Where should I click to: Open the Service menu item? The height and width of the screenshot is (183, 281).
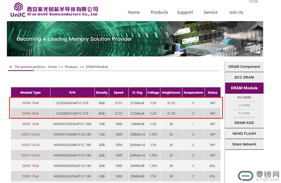tap(210, 12)
